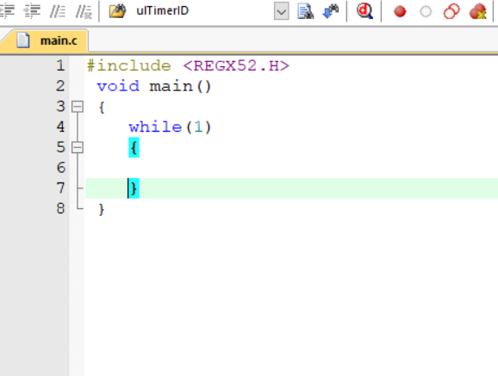
Task: Place cursor on empty line 6
Action: (291, 168)
